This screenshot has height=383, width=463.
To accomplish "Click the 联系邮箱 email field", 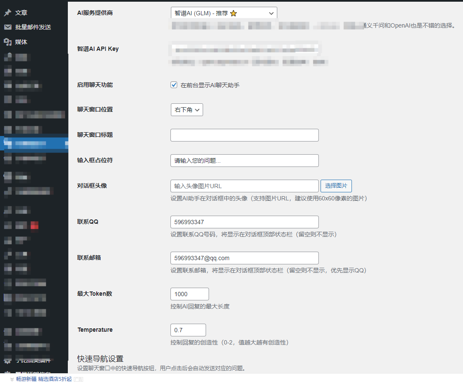I will [244, 258].
